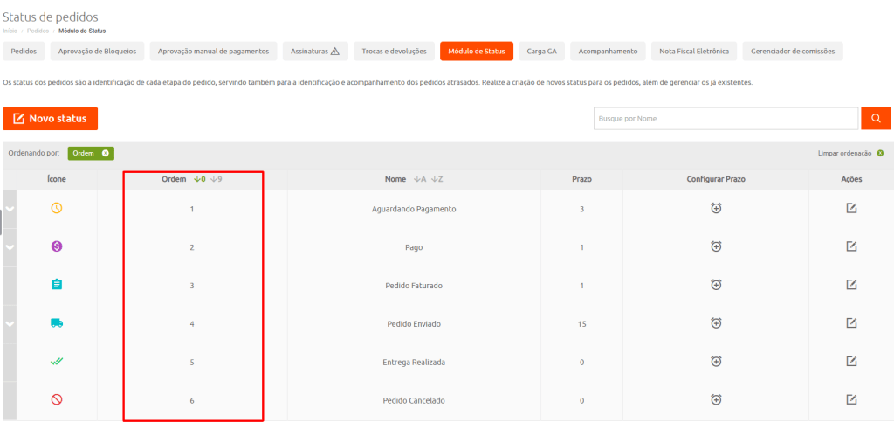This screenshot has height=429, width=894.
Task: Focus the Busque por Nome search field
Action: (x=725, y=118)
